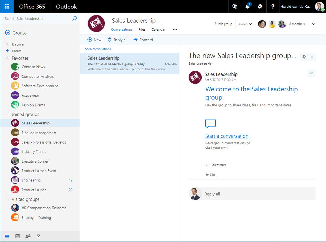Open Skype from the top bar

pyautogui.click(x=234, y=7)
